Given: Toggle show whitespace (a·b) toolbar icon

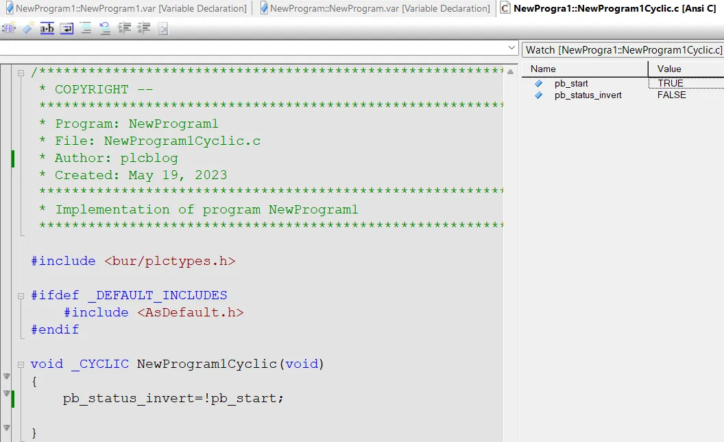Looking at the screenshot, I should [47, 29].
